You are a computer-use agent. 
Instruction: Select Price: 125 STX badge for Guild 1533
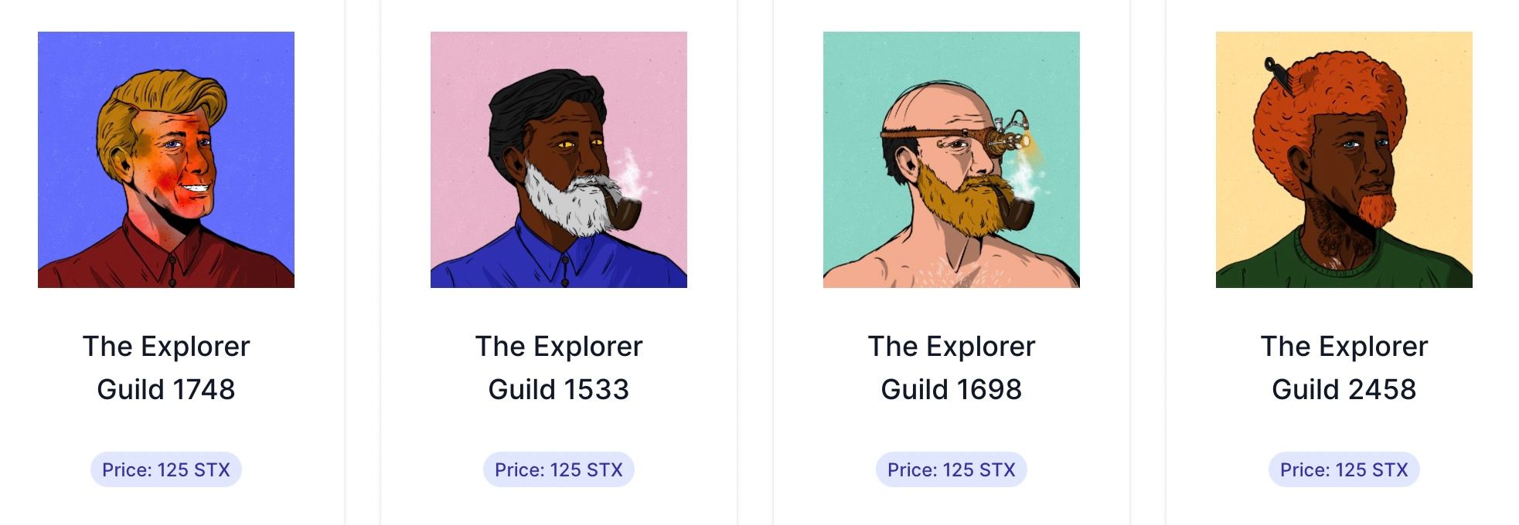559,469
